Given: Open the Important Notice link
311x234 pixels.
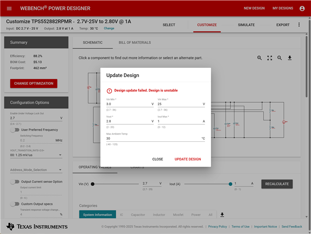Looking at the screenshot, I should point(266,227).
